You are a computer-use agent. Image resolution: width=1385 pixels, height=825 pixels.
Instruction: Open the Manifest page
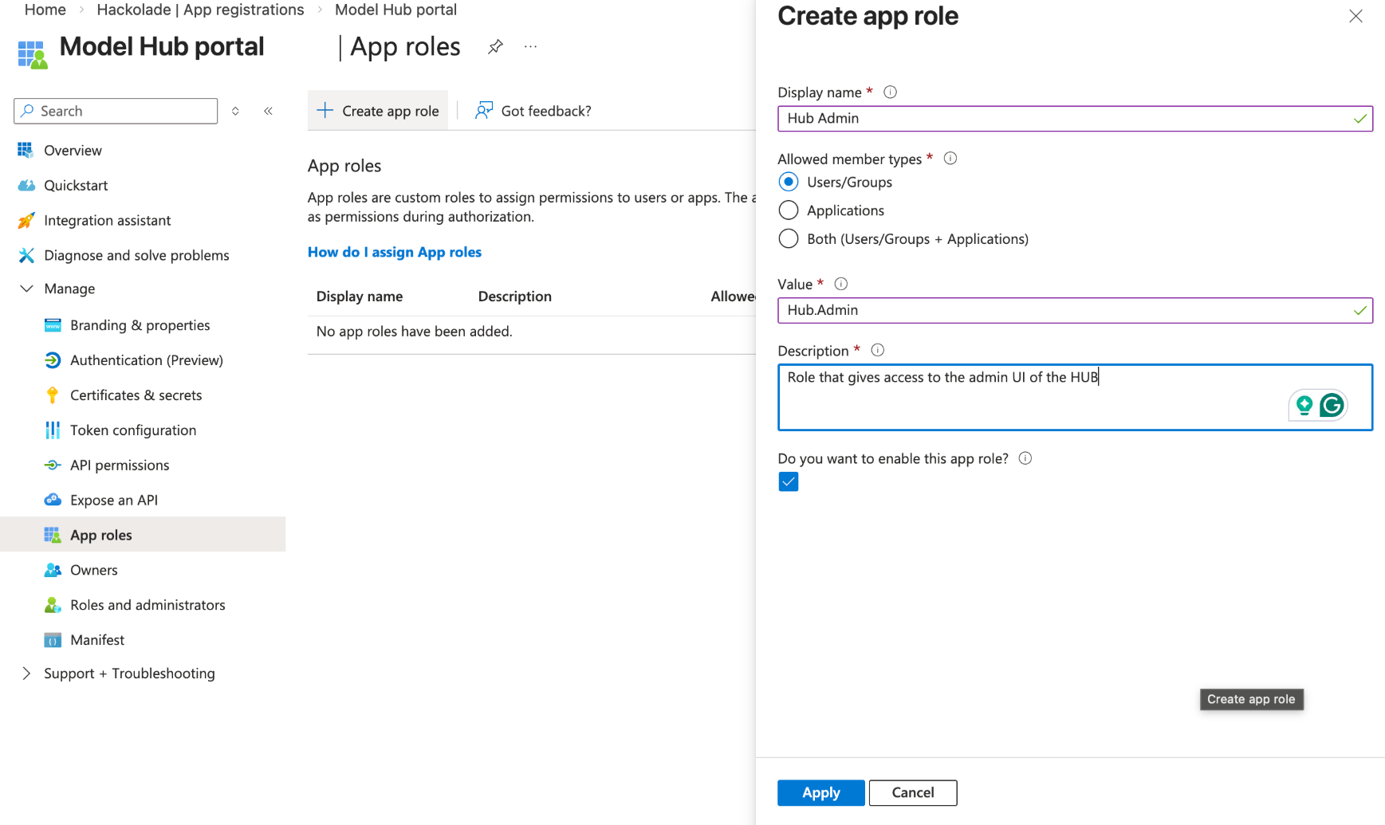97,640
